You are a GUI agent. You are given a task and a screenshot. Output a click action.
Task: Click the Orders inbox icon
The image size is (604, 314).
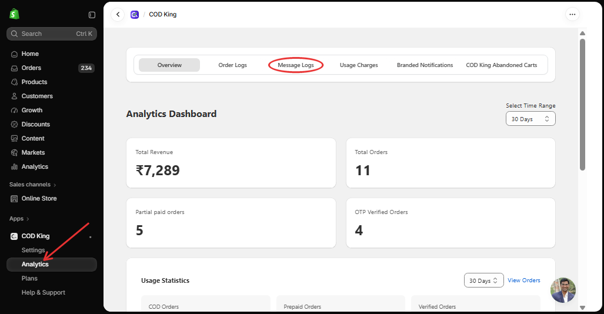pos(14,68)
